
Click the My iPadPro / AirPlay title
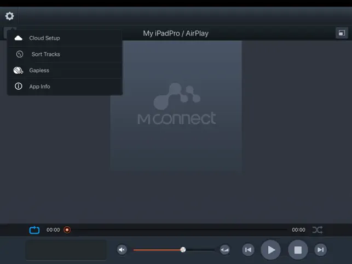coord(176,33)
